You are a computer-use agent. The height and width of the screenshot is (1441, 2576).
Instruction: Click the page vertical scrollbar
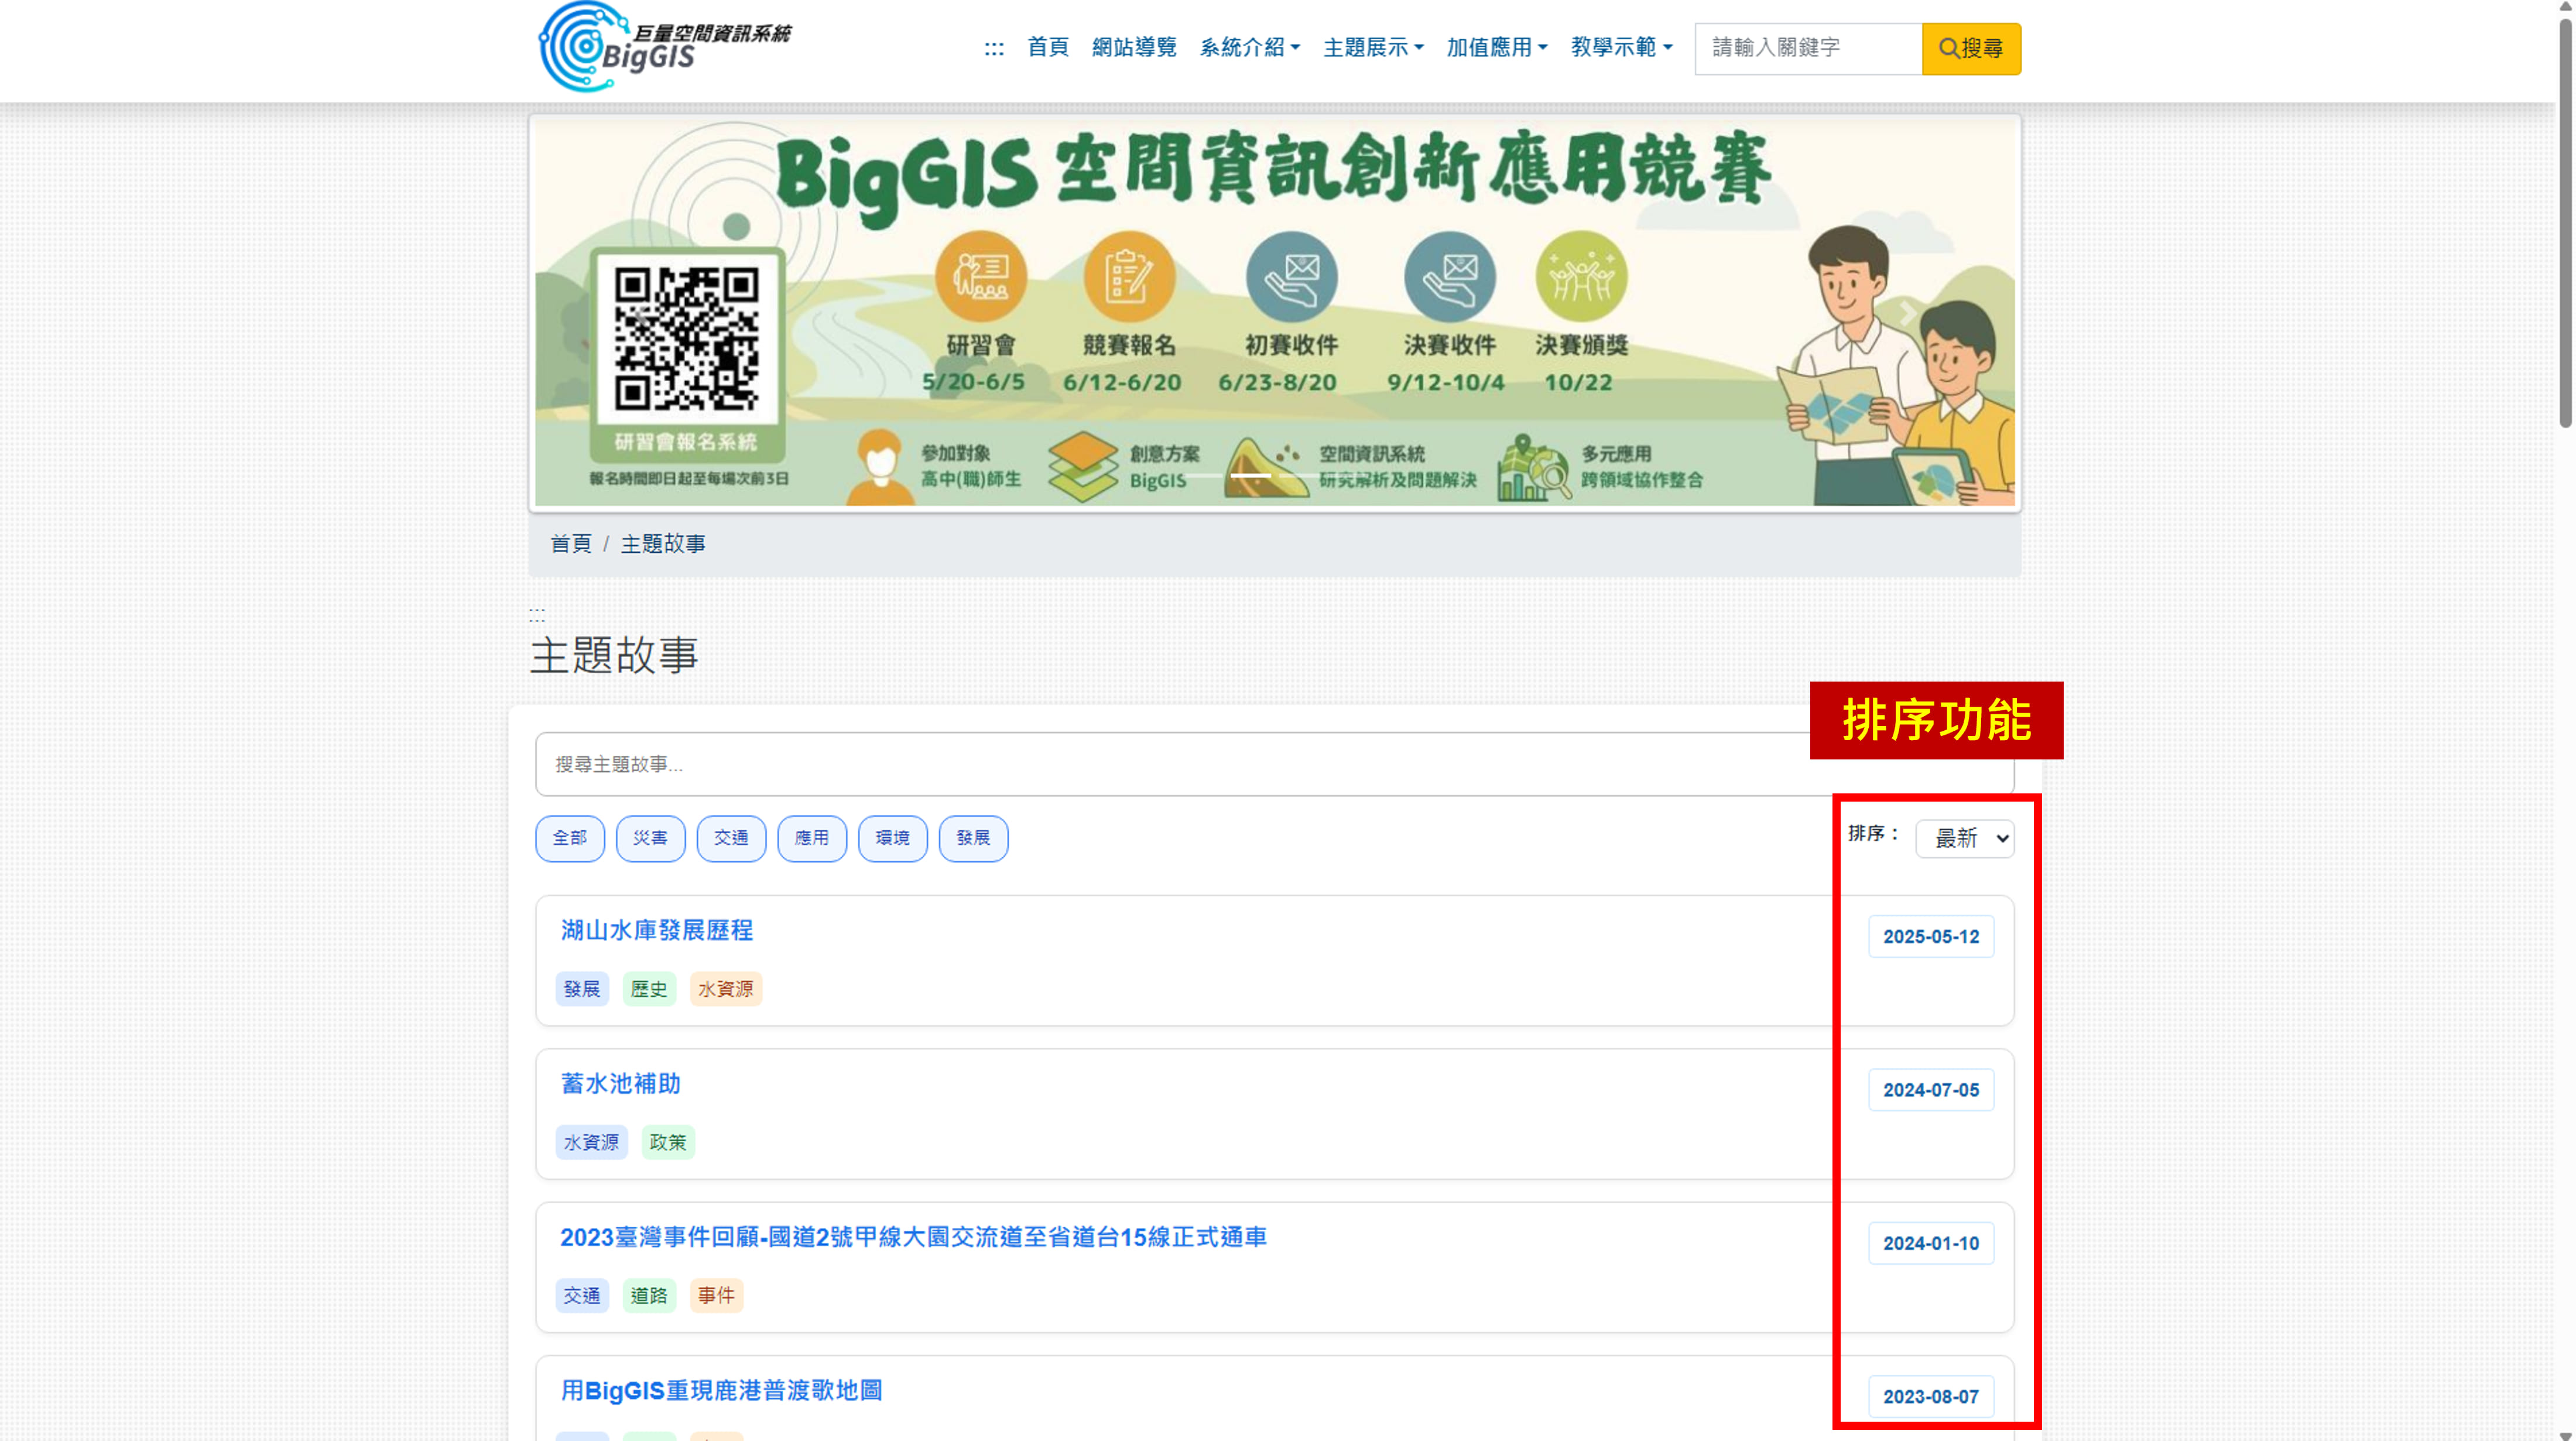click(2565, 220)
